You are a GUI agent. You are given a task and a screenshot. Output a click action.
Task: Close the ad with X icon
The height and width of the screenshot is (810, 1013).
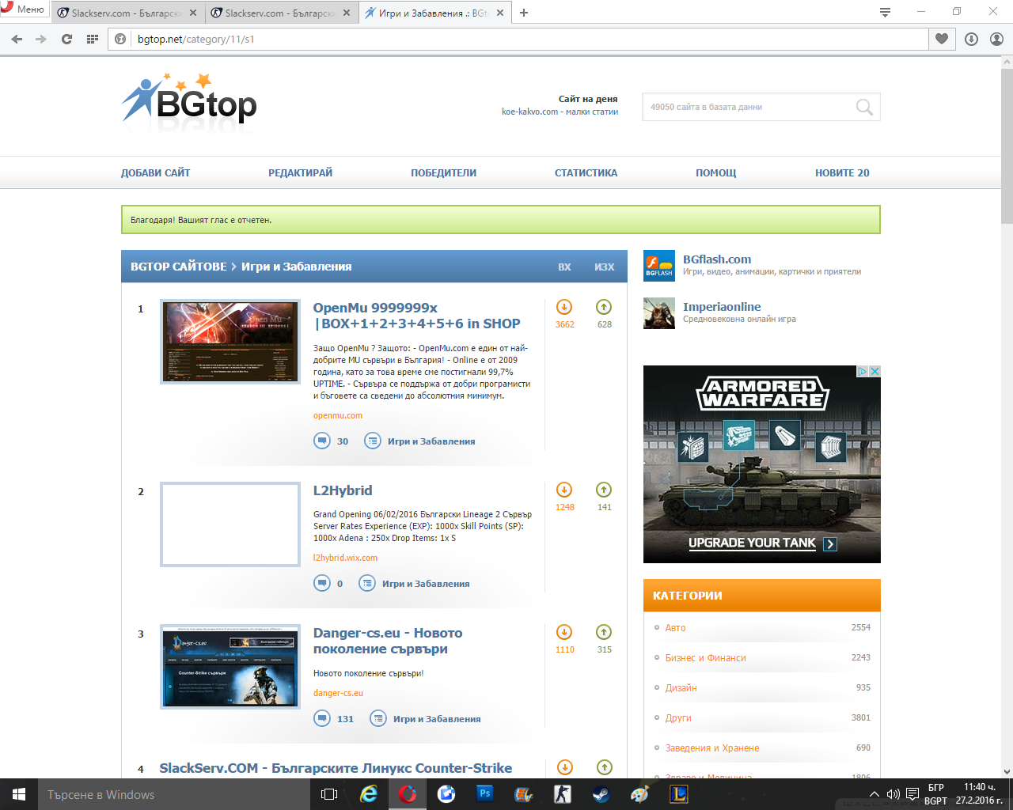point(875,371)
